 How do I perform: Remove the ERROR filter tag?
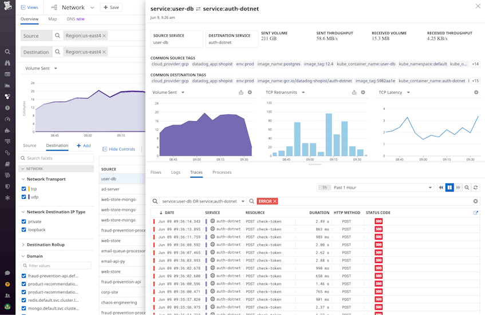(275, 201)
